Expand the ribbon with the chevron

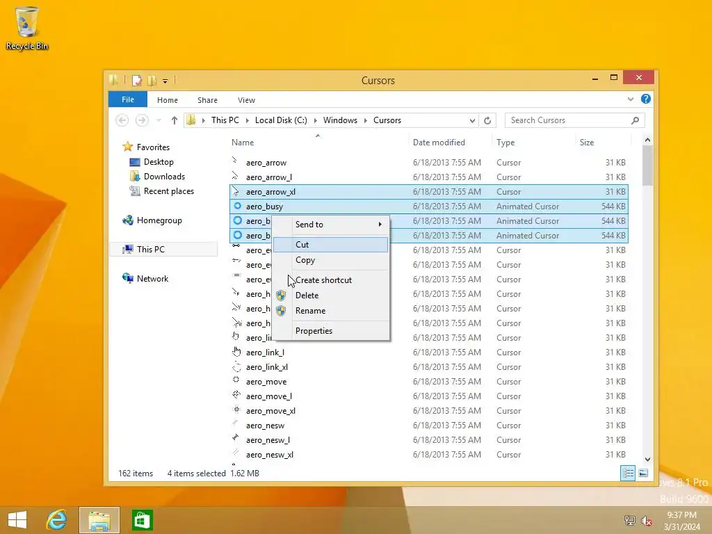[x=630, y=99]
